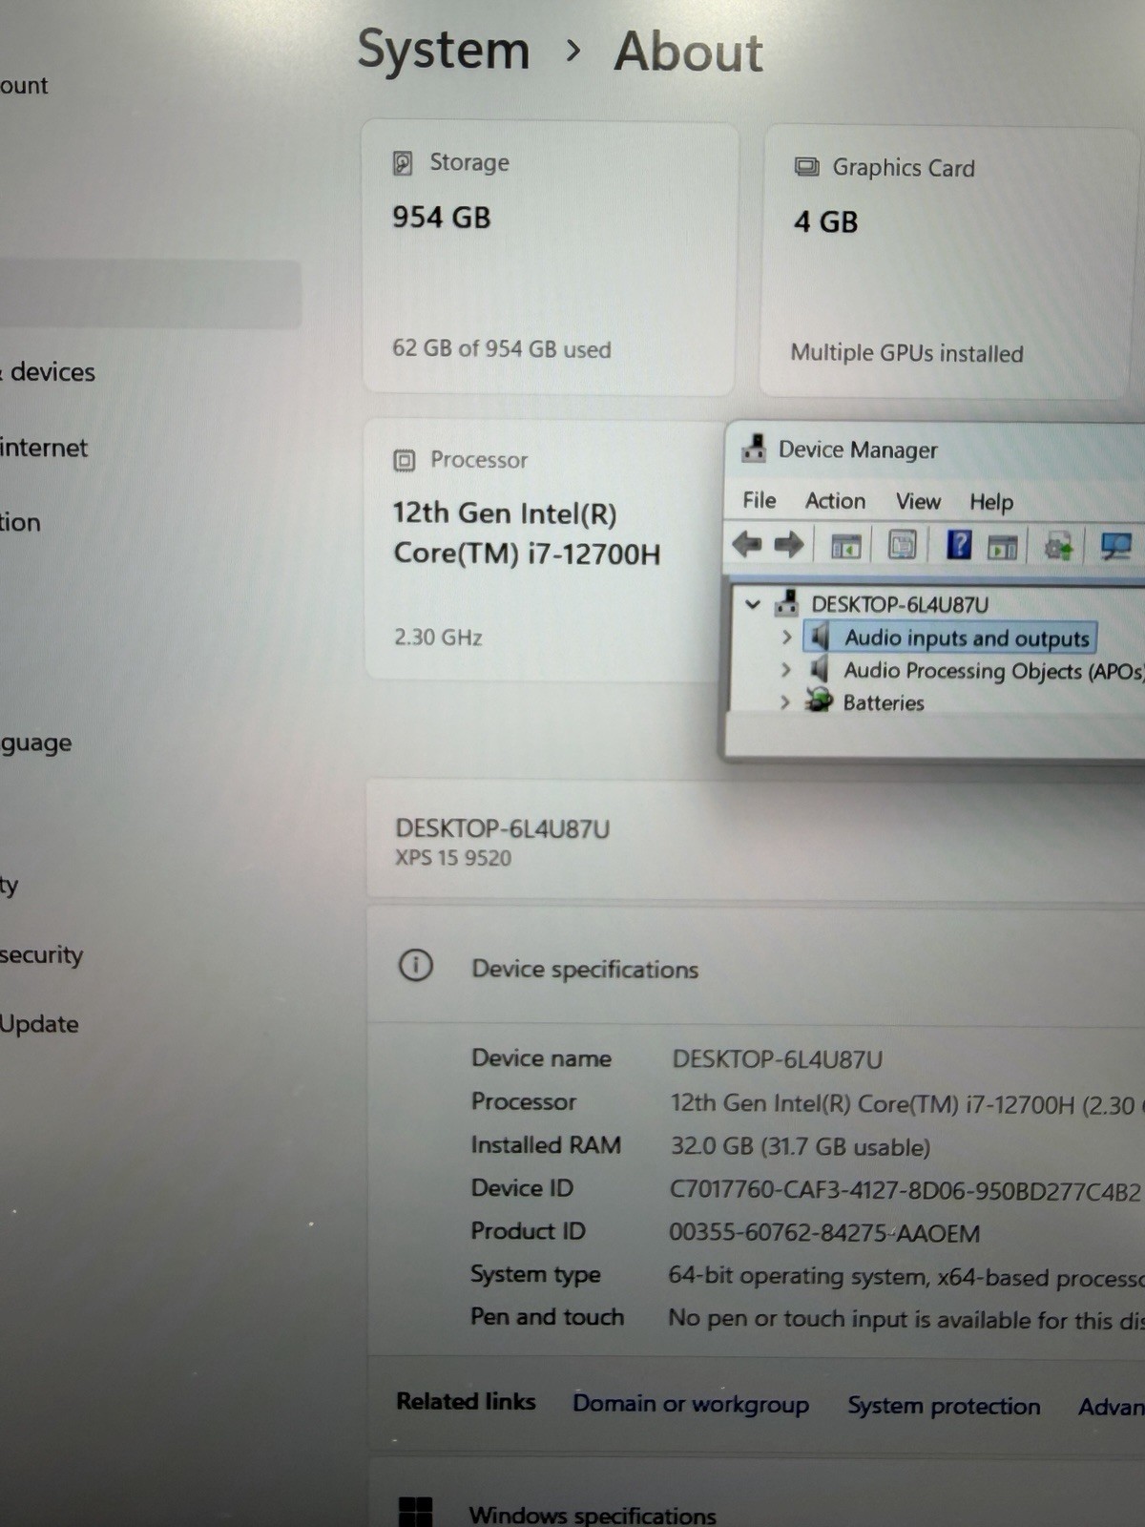
Task: Click System in the breadcrumb header
Action: tap(444, 52)
